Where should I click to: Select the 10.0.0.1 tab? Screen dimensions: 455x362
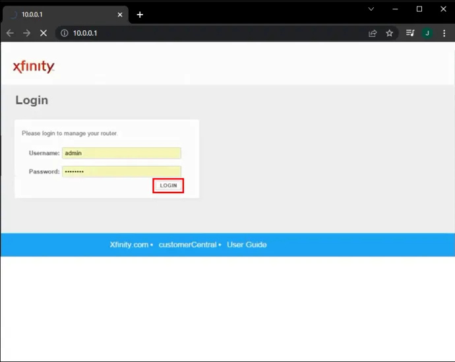coord(65,15)
